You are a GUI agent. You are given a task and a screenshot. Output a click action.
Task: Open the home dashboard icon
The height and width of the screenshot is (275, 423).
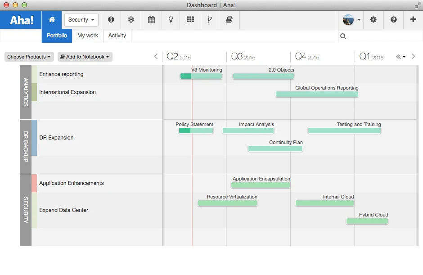(52, 20)
